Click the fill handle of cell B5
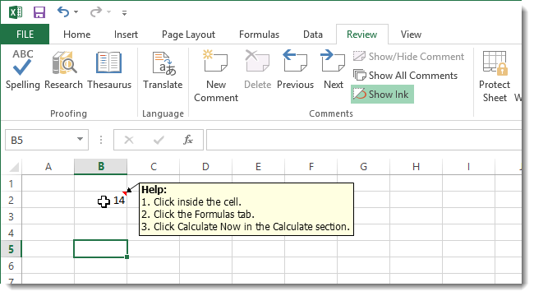Screen dimensions: 534x296 pyautogui.click(x=127, y=257)
